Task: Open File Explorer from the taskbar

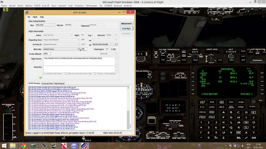Action: click(13, 146)
